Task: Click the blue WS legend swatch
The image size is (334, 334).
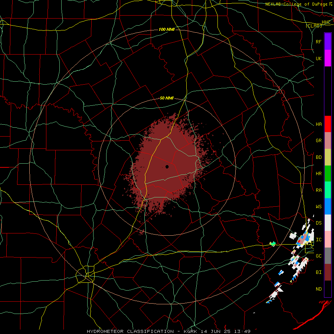Action: click(328, 206)
